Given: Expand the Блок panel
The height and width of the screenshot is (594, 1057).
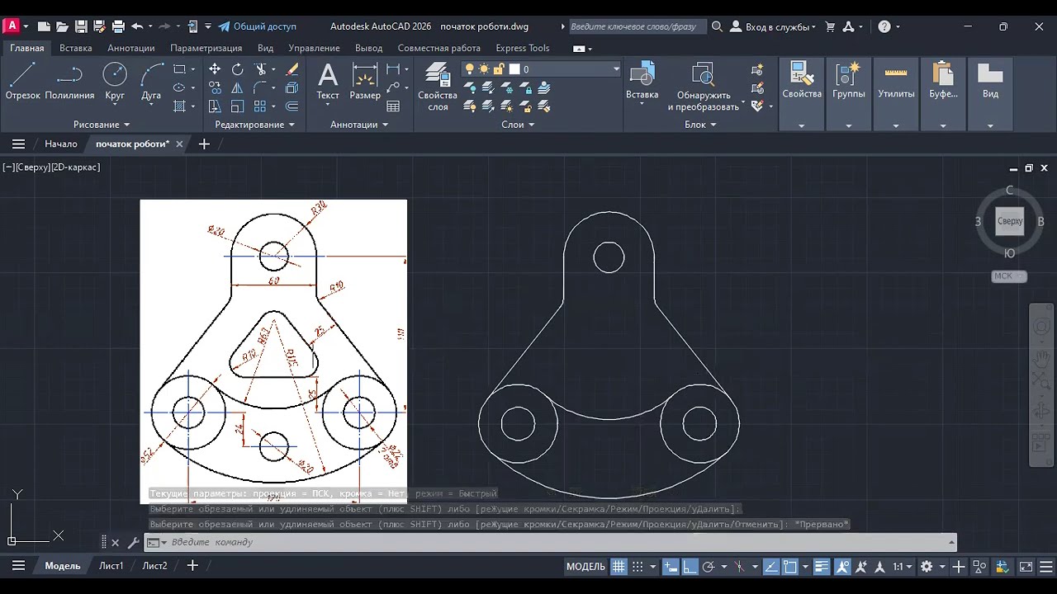Looking at the screenshot, I should [x=700, y=125].
